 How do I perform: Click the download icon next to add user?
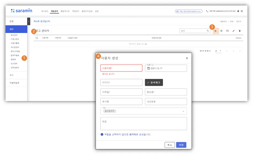pos(221,31)
